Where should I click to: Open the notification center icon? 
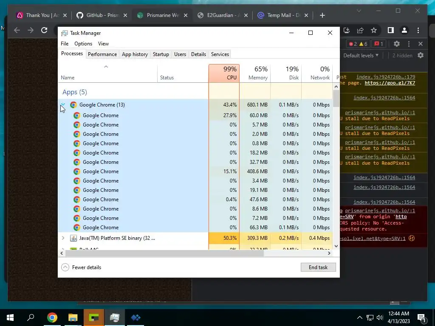coord(421,318)
